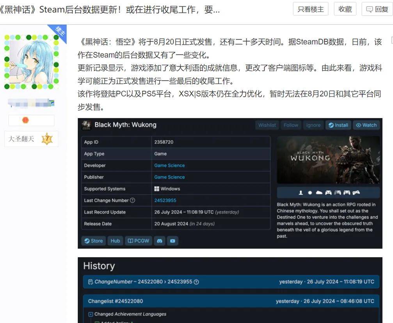The width and height of the screenshot is (393, 323).
Task: Click the ChangeNumber 24522080 › 24523955 row
Action: 231,282
